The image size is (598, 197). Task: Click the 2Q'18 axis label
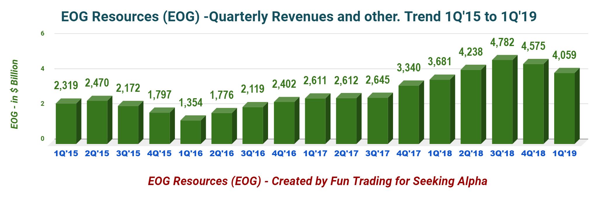[x=471, y=153]
